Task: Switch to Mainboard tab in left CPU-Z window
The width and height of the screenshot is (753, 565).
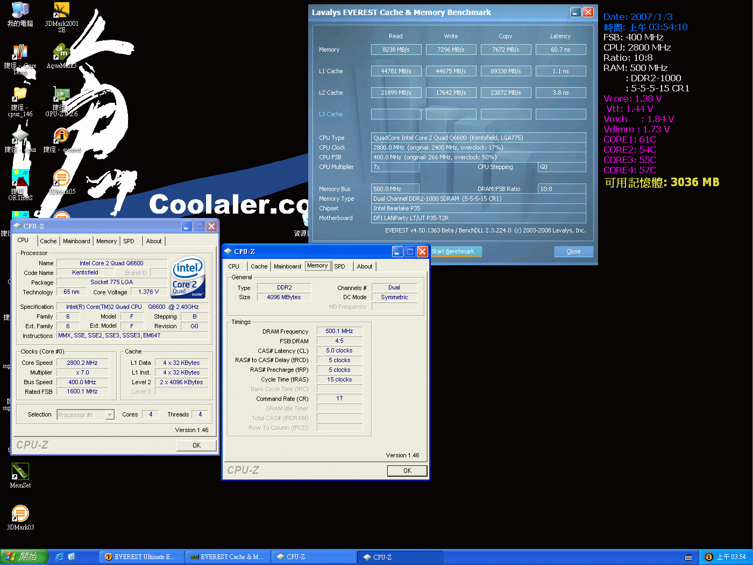Action: point(76,241)
